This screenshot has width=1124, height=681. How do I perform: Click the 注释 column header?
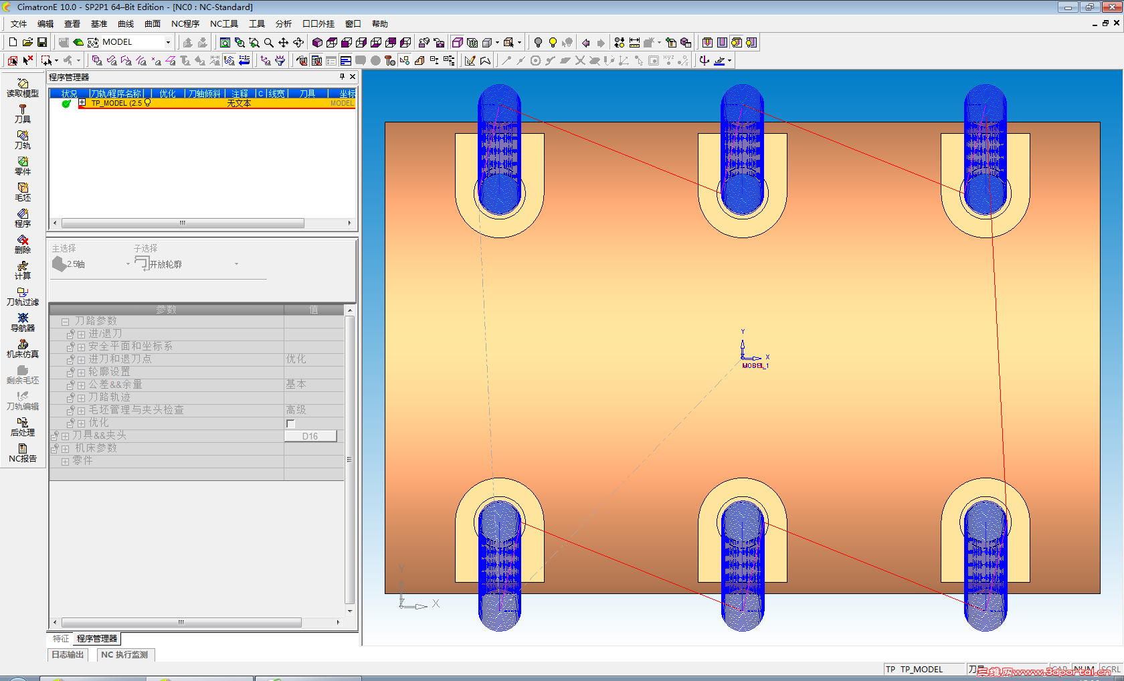point(240,94)
